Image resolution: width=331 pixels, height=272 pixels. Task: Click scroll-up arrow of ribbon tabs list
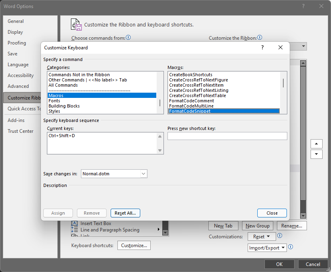tap(303, 63)
